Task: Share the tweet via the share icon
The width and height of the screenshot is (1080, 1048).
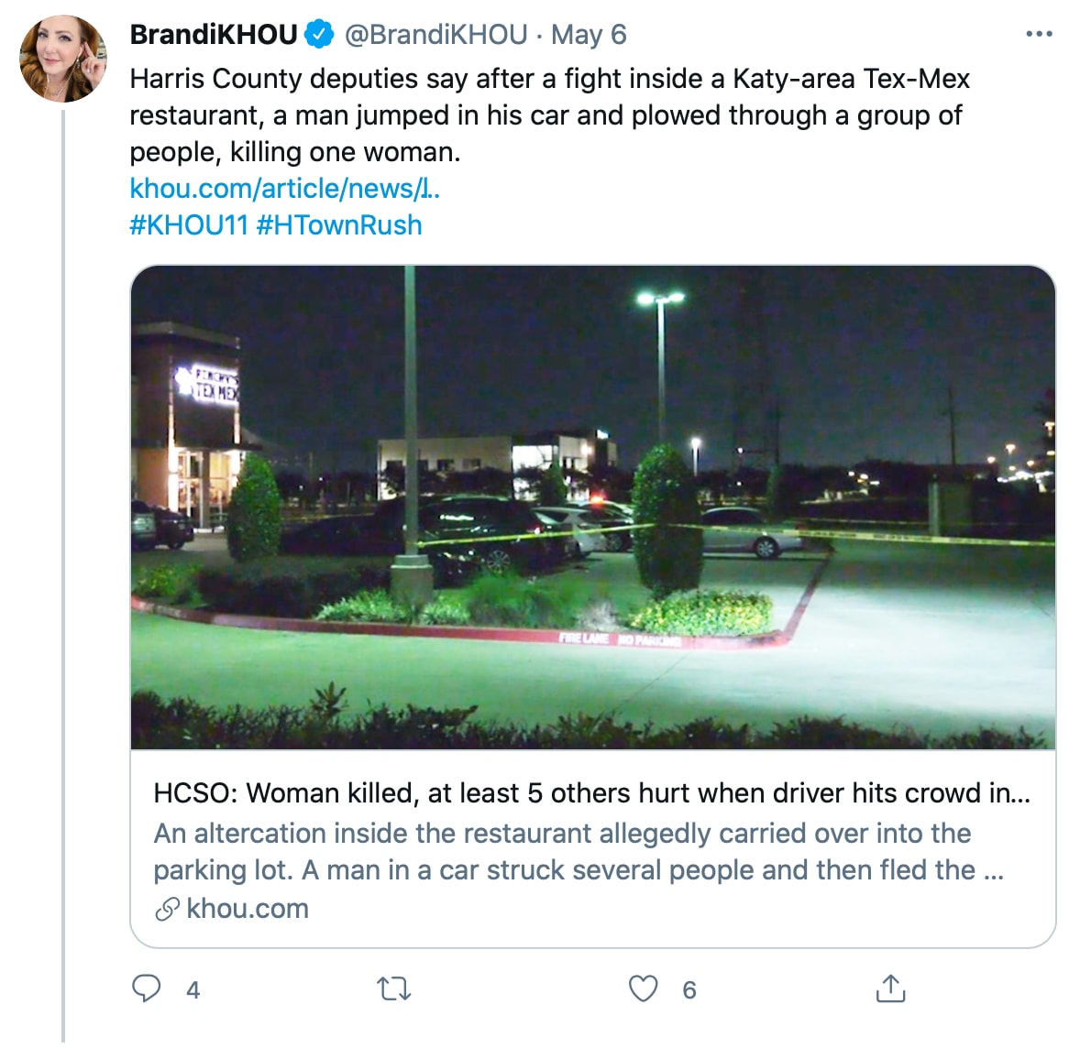Action: 890,988
